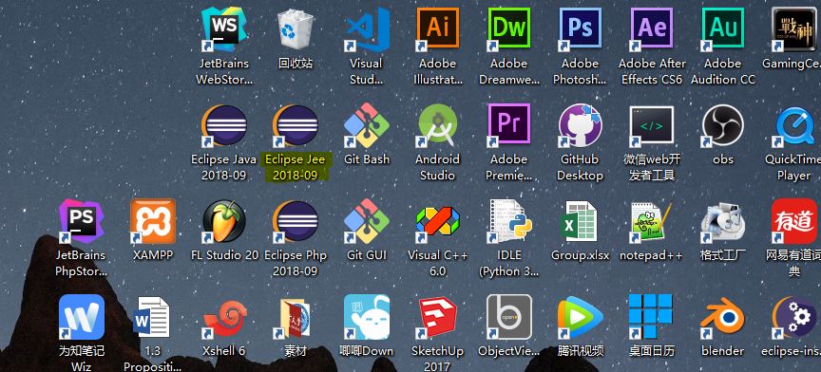Screen dimensions: 821x372
Task: Open JetBrains PhpStorm shortcut
Action: click(81, 221)
